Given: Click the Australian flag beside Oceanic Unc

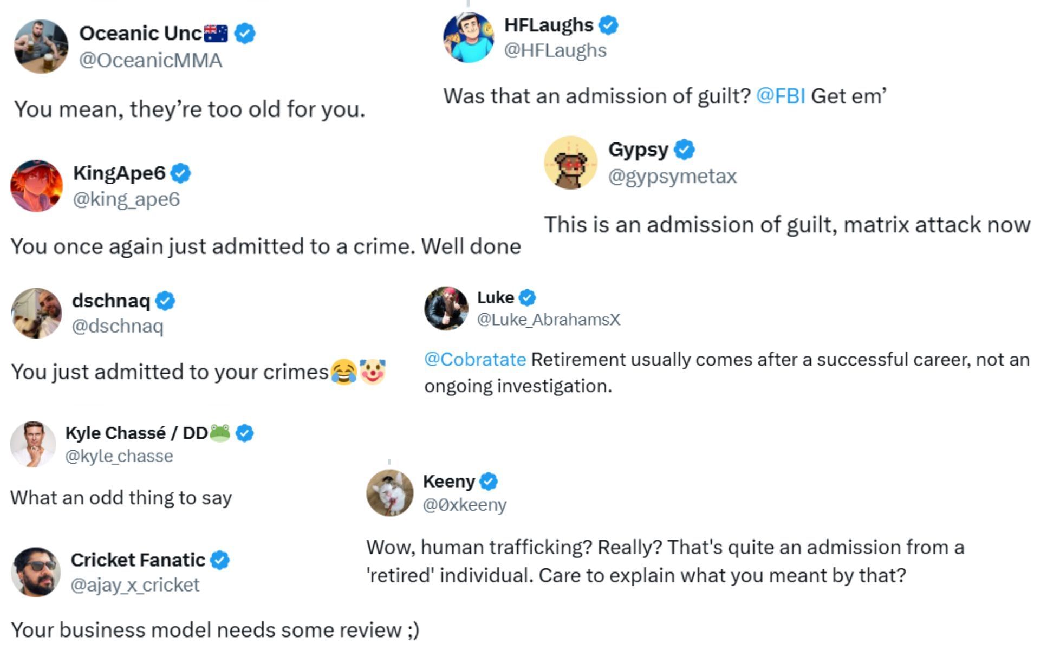Looking at the screenshot, I should pos(216,34).
